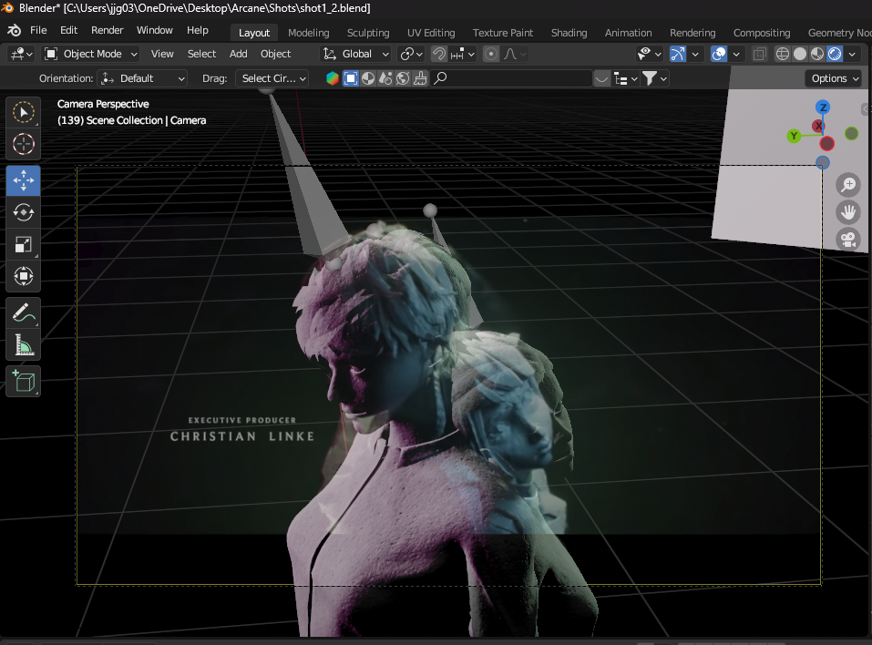Image resolution: width=872 pixels, height=645 pixels.
Task: Pick the Annotate pencil tool
Action: [x=24, y=313]
